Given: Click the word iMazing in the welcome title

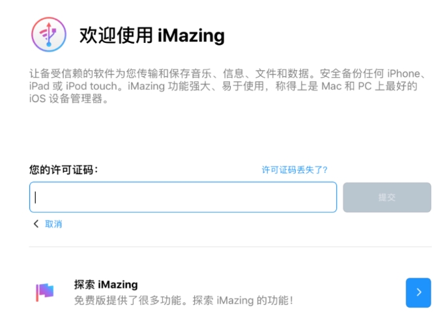Looking at the screenshot, I should click(x=191, y=36).
